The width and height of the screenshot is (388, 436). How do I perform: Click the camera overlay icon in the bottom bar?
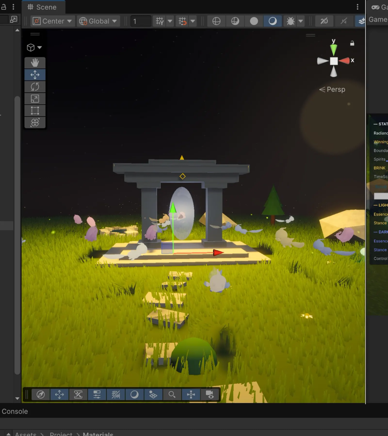[210, 394]
